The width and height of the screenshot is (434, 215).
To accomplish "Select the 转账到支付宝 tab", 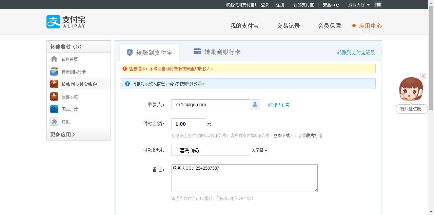I will click(x=150, y=52).
